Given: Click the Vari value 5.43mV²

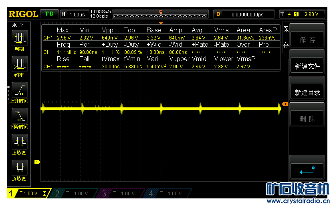Looking at the screenshot, I should tap(156, 66).
